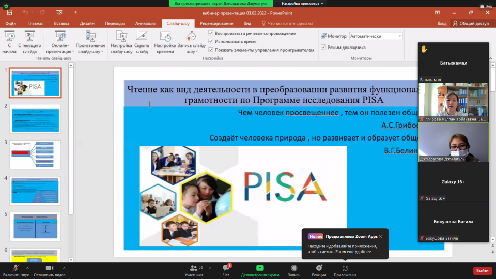Open Zoom 'Чат' with unread badge
The height and width of the screenshot is (279, 496).
(x=226, y=271)
